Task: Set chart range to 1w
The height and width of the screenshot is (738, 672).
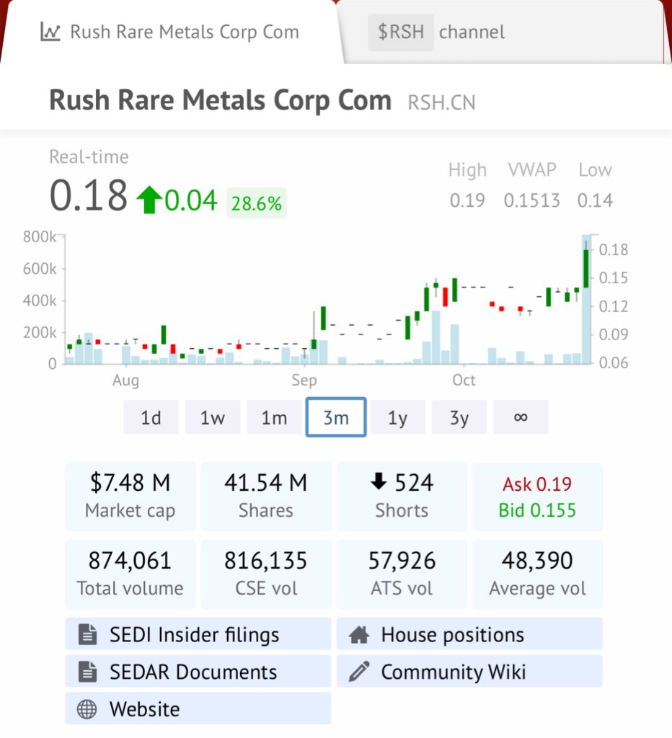Action: pos(213,417)
